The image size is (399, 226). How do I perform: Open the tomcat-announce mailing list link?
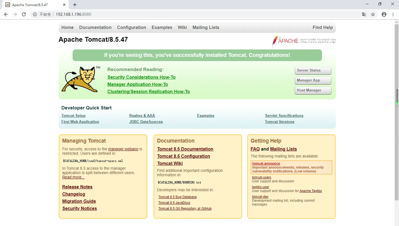266,164
